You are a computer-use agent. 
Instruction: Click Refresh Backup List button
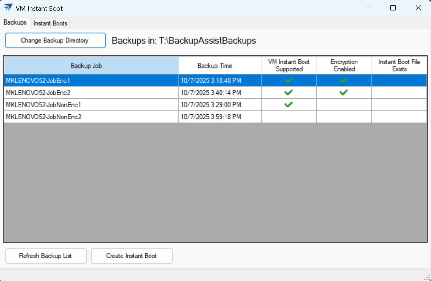coord(46,256)
